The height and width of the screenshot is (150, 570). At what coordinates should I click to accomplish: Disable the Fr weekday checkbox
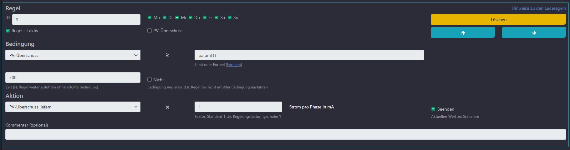[205, 17]
